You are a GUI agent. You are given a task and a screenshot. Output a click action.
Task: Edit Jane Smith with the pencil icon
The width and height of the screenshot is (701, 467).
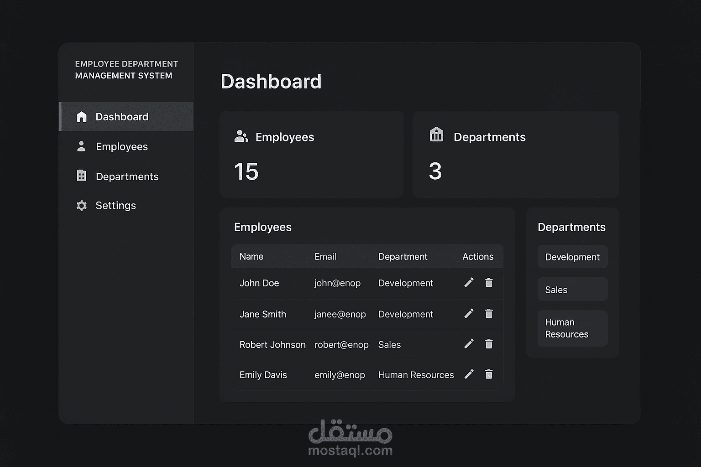[x=469, y=313]
